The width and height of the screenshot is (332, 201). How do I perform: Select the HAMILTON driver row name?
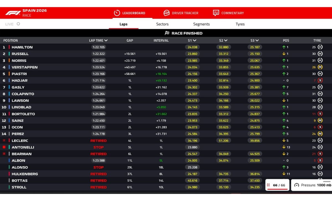[x=22, y=47]
